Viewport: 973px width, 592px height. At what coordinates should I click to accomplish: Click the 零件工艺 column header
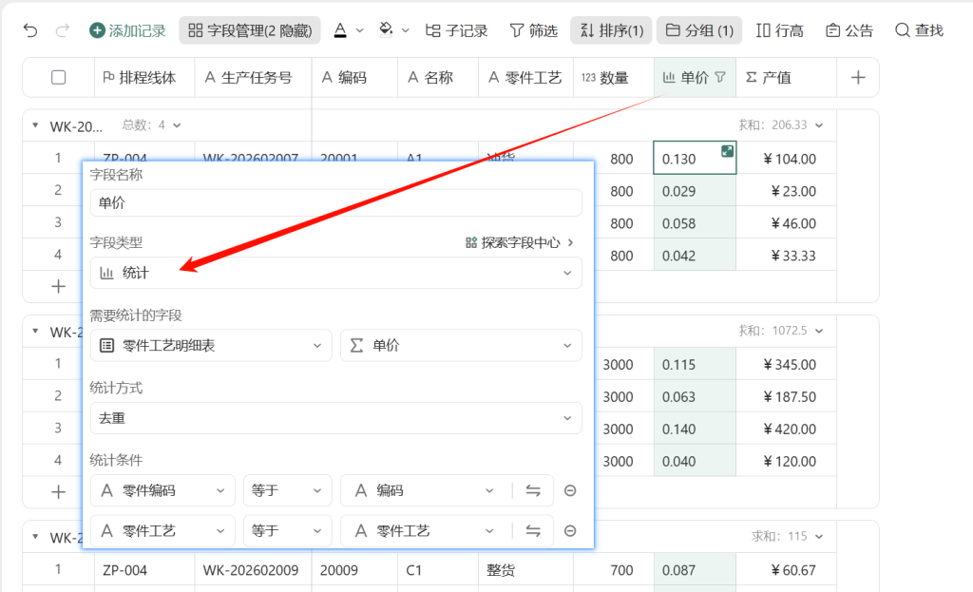coord(525,78)
